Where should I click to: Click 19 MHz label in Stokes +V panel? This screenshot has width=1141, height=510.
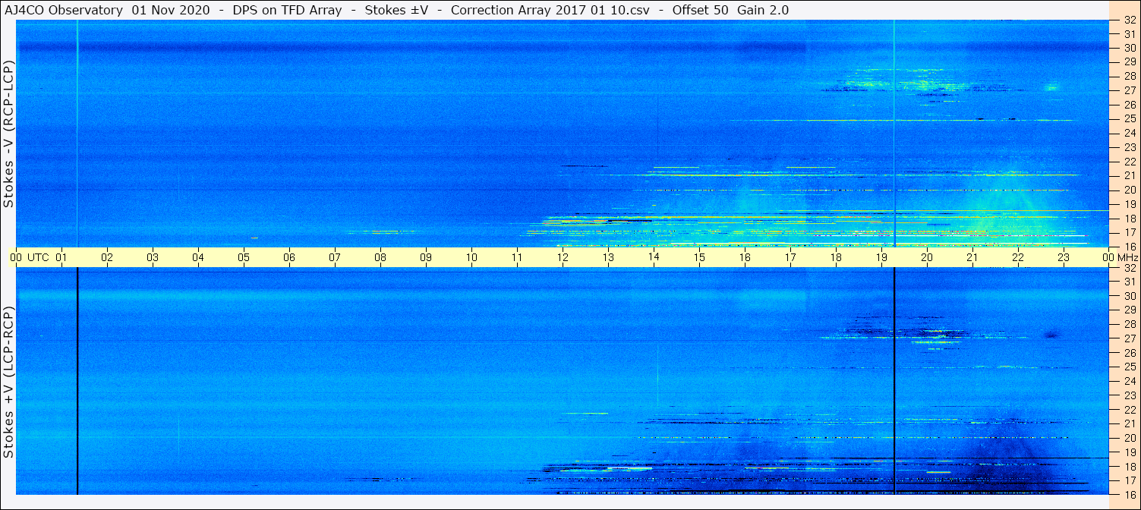coord(1130,452)
